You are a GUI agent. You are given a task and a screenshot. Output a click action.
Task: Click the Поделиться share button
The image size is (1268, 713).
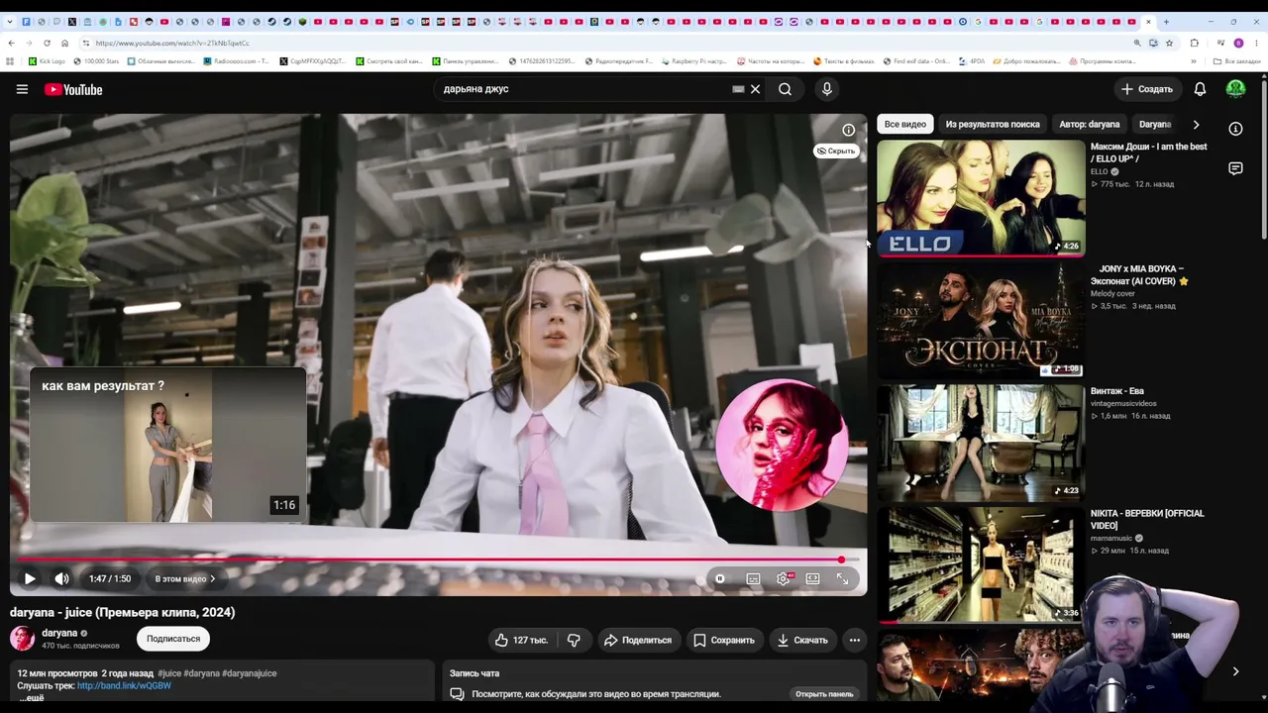[x=638, y=640]
